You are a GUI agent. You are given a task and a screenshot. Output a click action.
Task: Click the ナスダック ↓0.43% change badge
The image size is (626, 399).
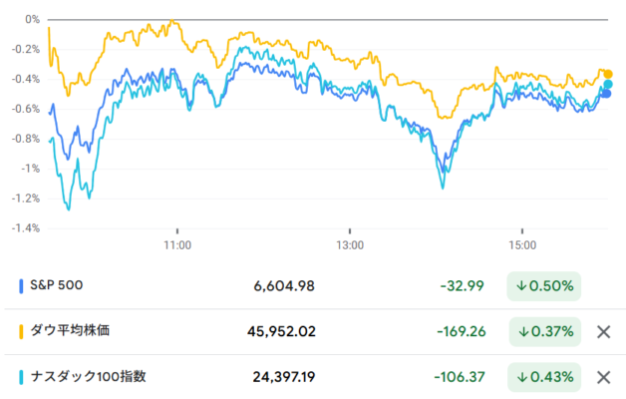(x=543, y=377)
